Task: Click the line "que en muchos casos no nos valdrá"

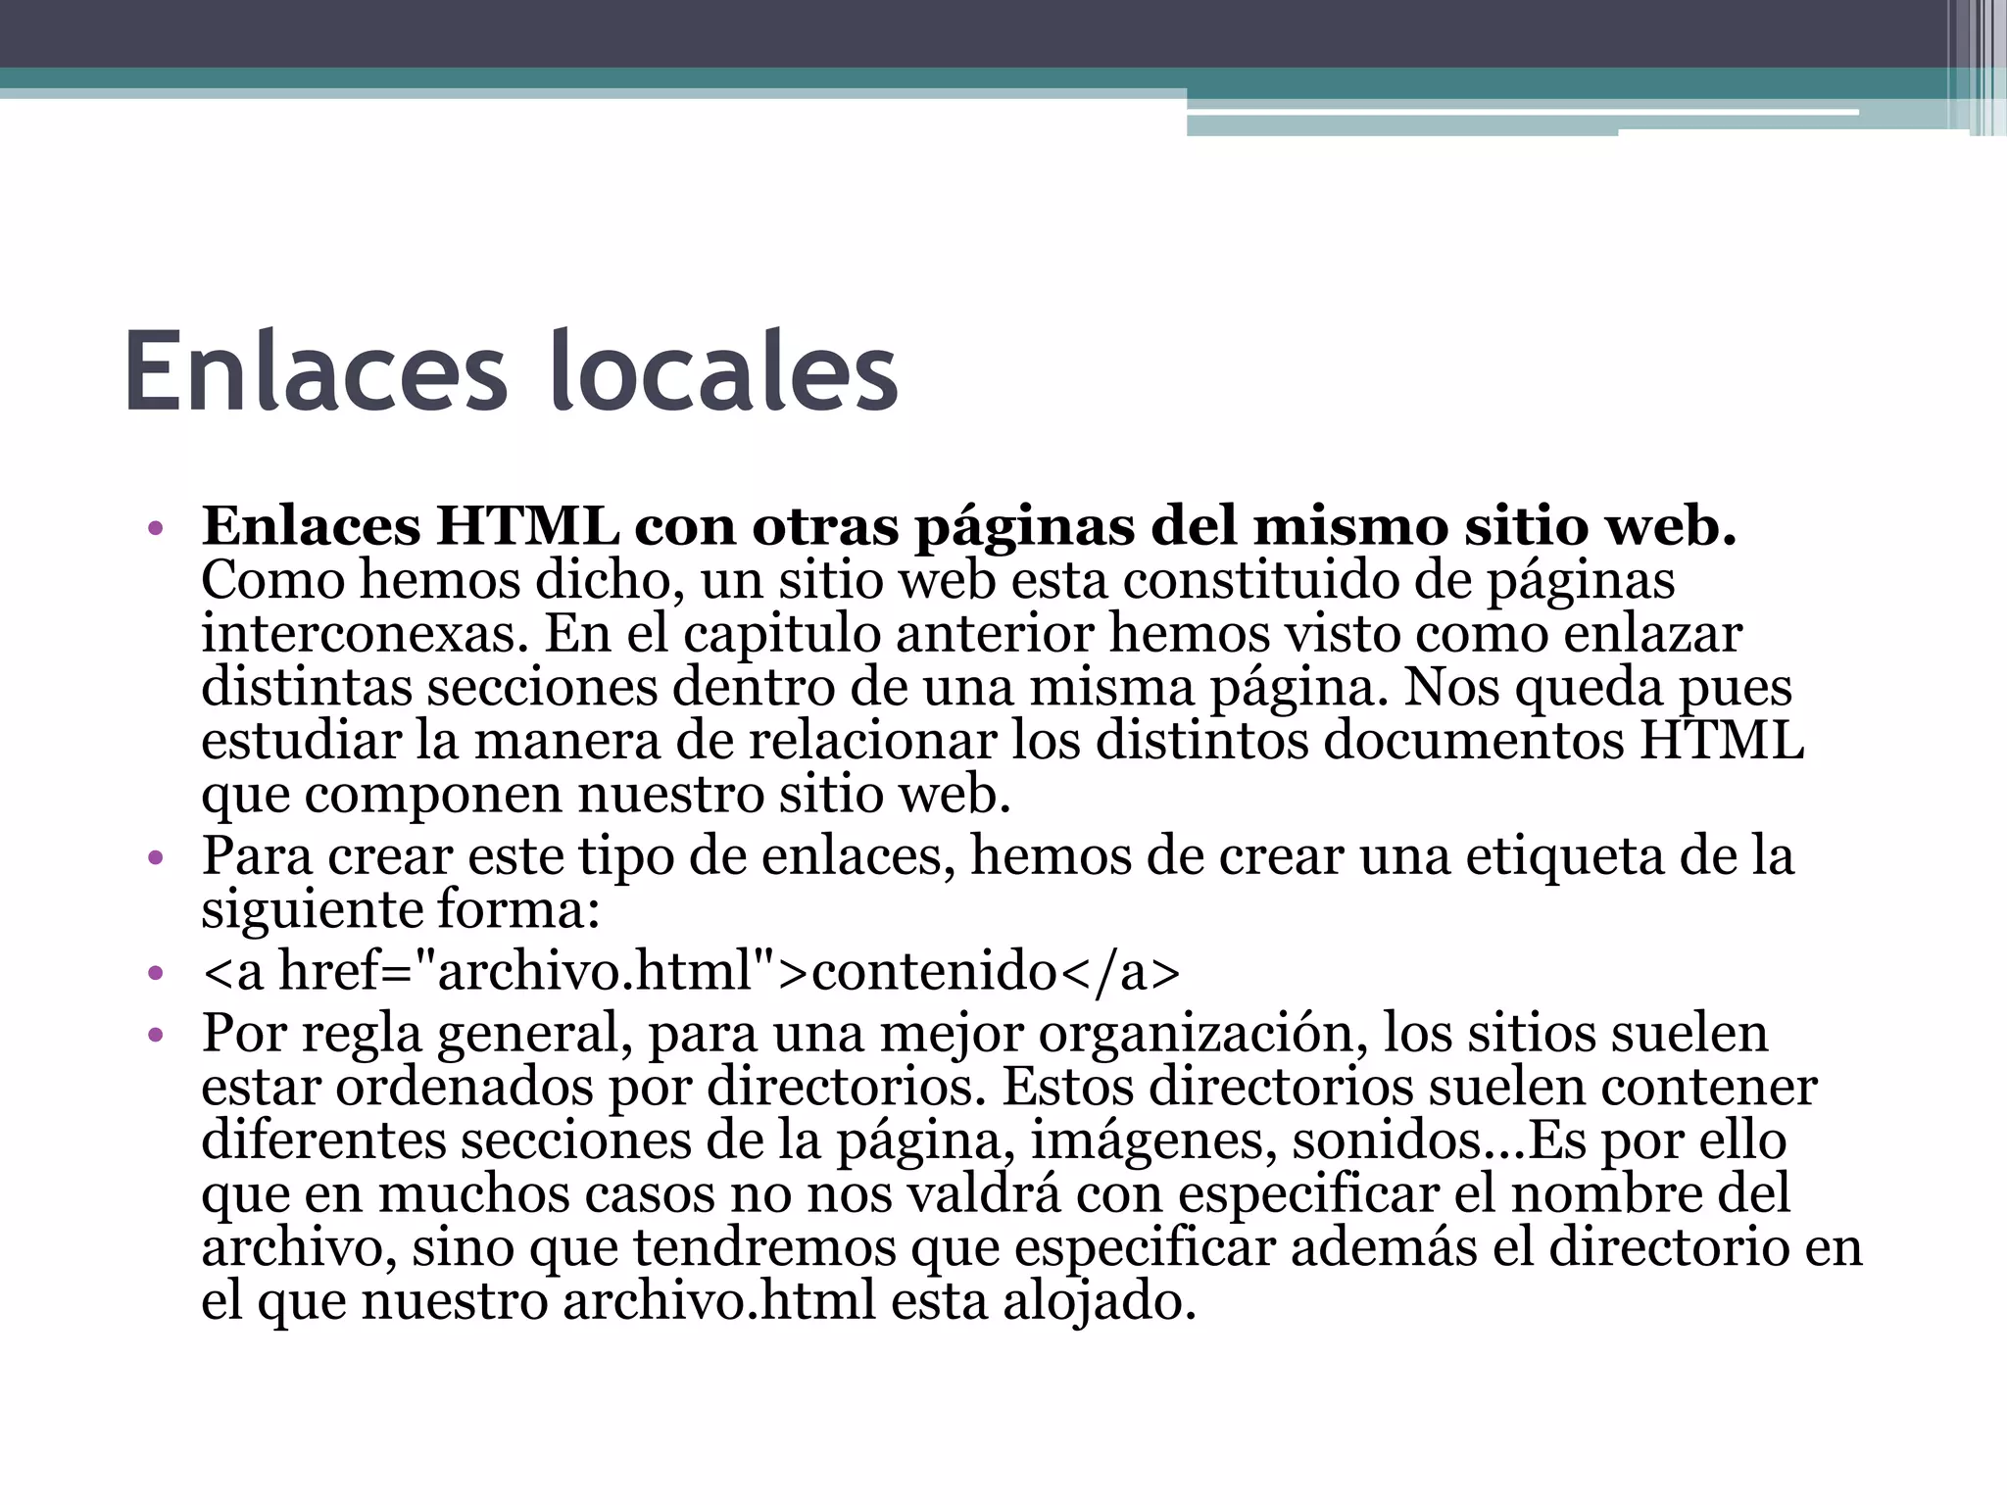Action: coord(996,1193)
